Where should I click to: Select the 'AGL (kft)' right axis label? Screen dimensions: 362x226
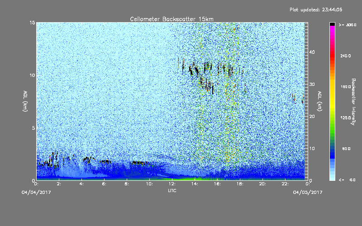coord(319,101)
